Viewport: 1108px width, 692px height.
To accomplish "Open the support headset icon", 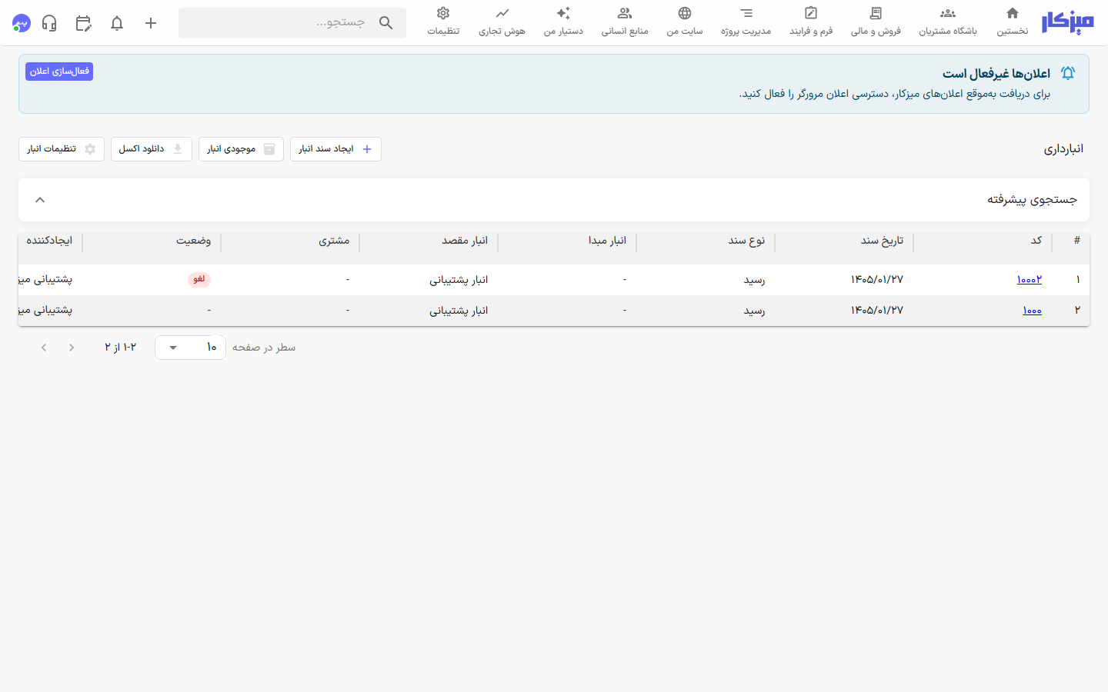I will pyautogui.click(x=49, y=23).
